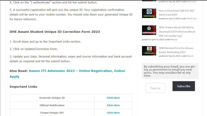Select step 5 'A successful registration' paragraph
This screenshot has width=207, height=116.
[71, 15]
